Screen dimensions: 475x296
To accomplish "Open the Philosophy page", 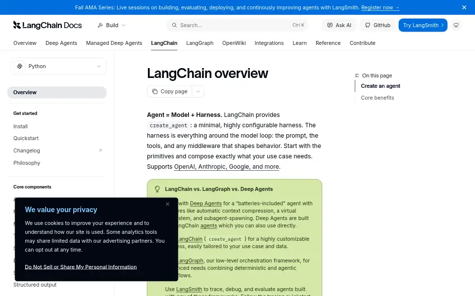I will click(27, 163).
